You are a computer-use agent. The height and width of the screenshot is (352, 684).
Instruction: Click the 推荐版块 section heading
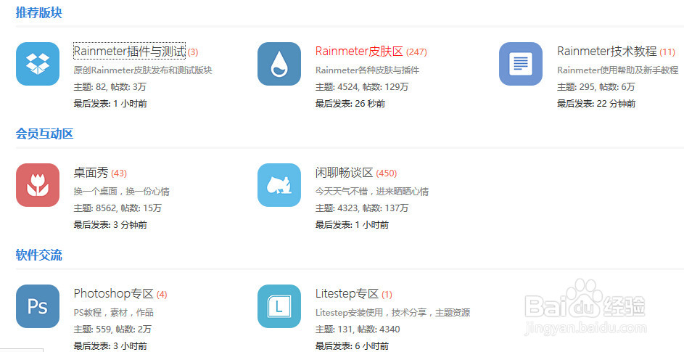39,12
